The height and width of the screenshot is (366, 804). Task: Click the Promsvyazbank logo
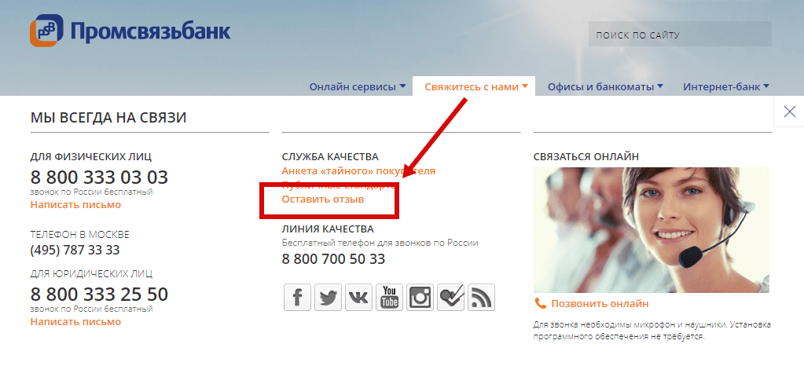130,31
